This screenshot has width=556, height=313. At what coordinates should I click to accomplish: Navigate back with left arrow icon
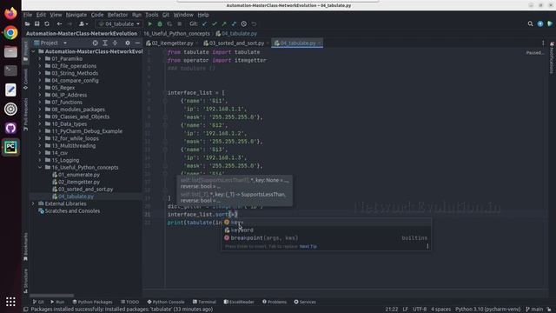(59, 23)
